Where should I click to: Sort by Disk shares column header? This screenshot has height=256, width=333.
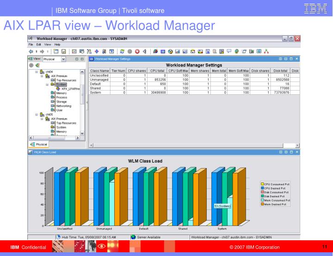point(260,71)
